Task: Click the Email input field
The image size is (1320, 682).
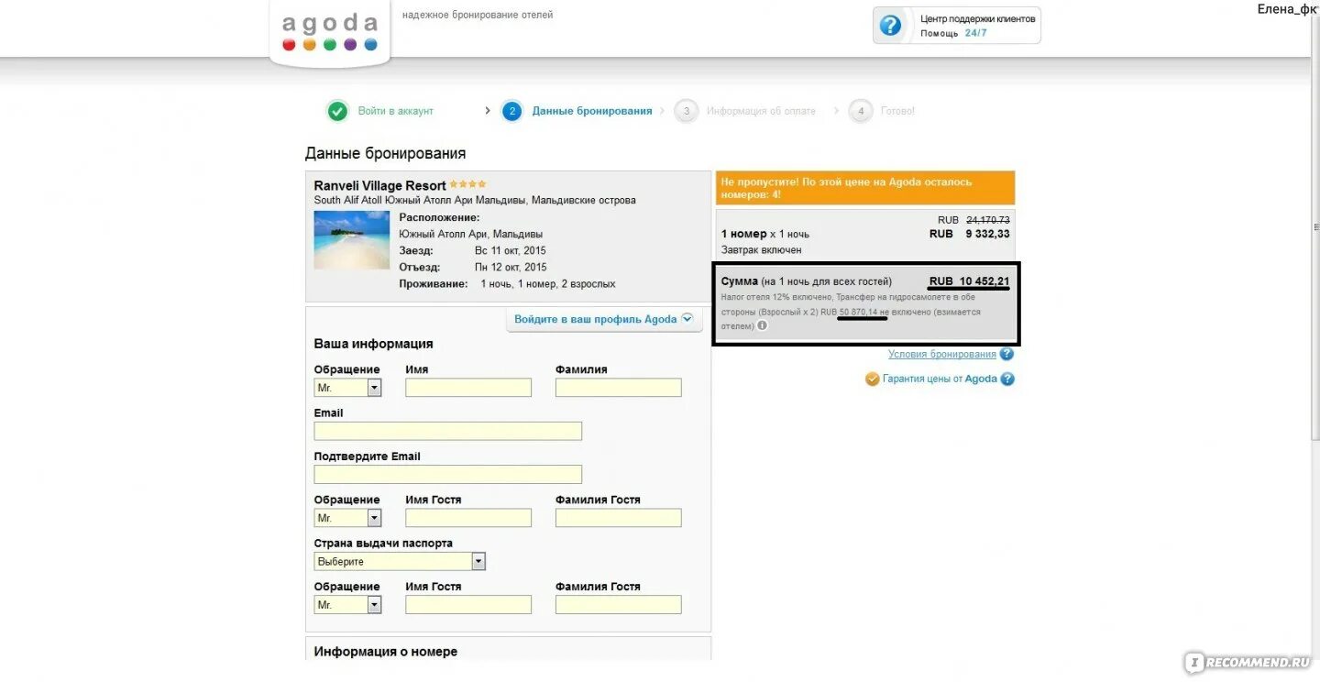Action: [x=448, y=431]
